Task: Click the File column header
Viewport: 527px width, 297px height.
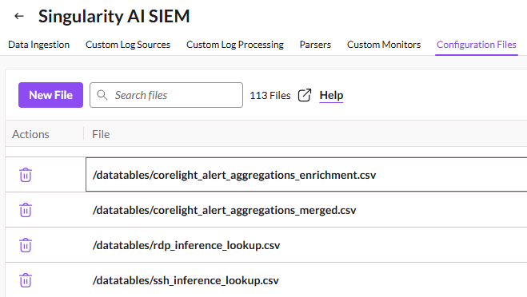Action: [x=101, y=134]
